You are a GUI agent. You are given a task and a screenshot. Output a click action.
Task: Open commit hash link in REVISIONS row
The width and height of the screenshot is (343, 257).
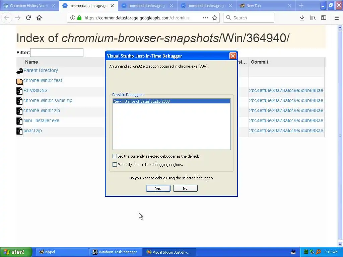point(287,90)
